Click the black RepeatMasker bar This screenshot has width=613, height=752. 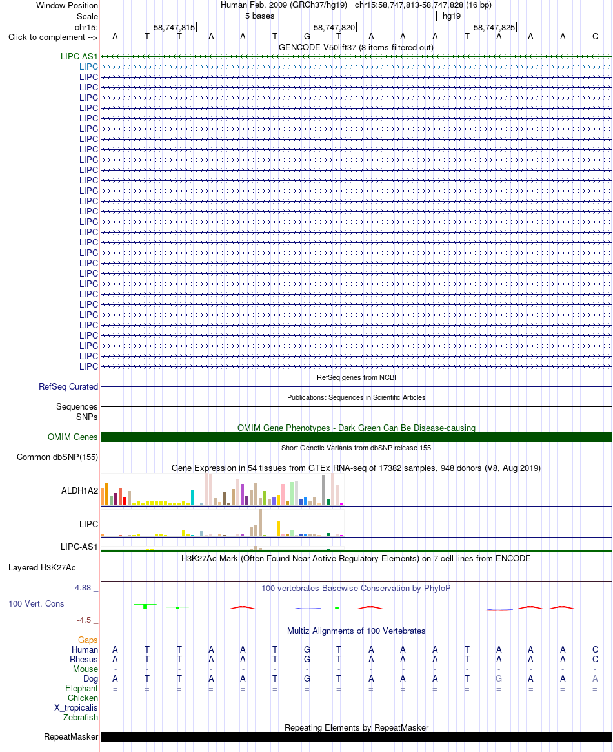[x=356, y=736]
